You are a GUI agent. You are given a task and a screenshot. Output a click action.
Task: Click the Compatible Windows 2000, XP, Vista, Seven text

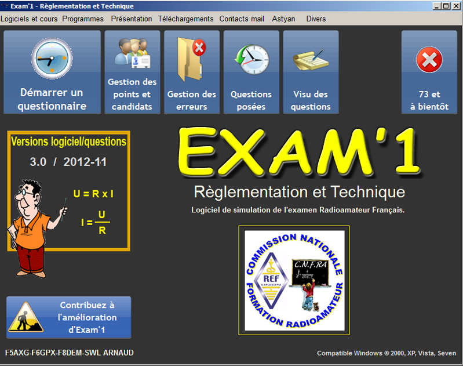tap(387, 353)
